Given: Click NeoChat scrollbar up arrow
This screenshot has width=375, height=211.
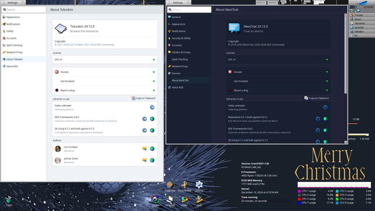Looking at the screenshot, I should point(346,15).
